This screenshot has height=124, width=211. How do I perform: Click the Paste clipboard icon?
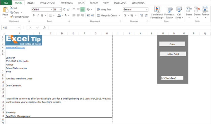(5, 10)
